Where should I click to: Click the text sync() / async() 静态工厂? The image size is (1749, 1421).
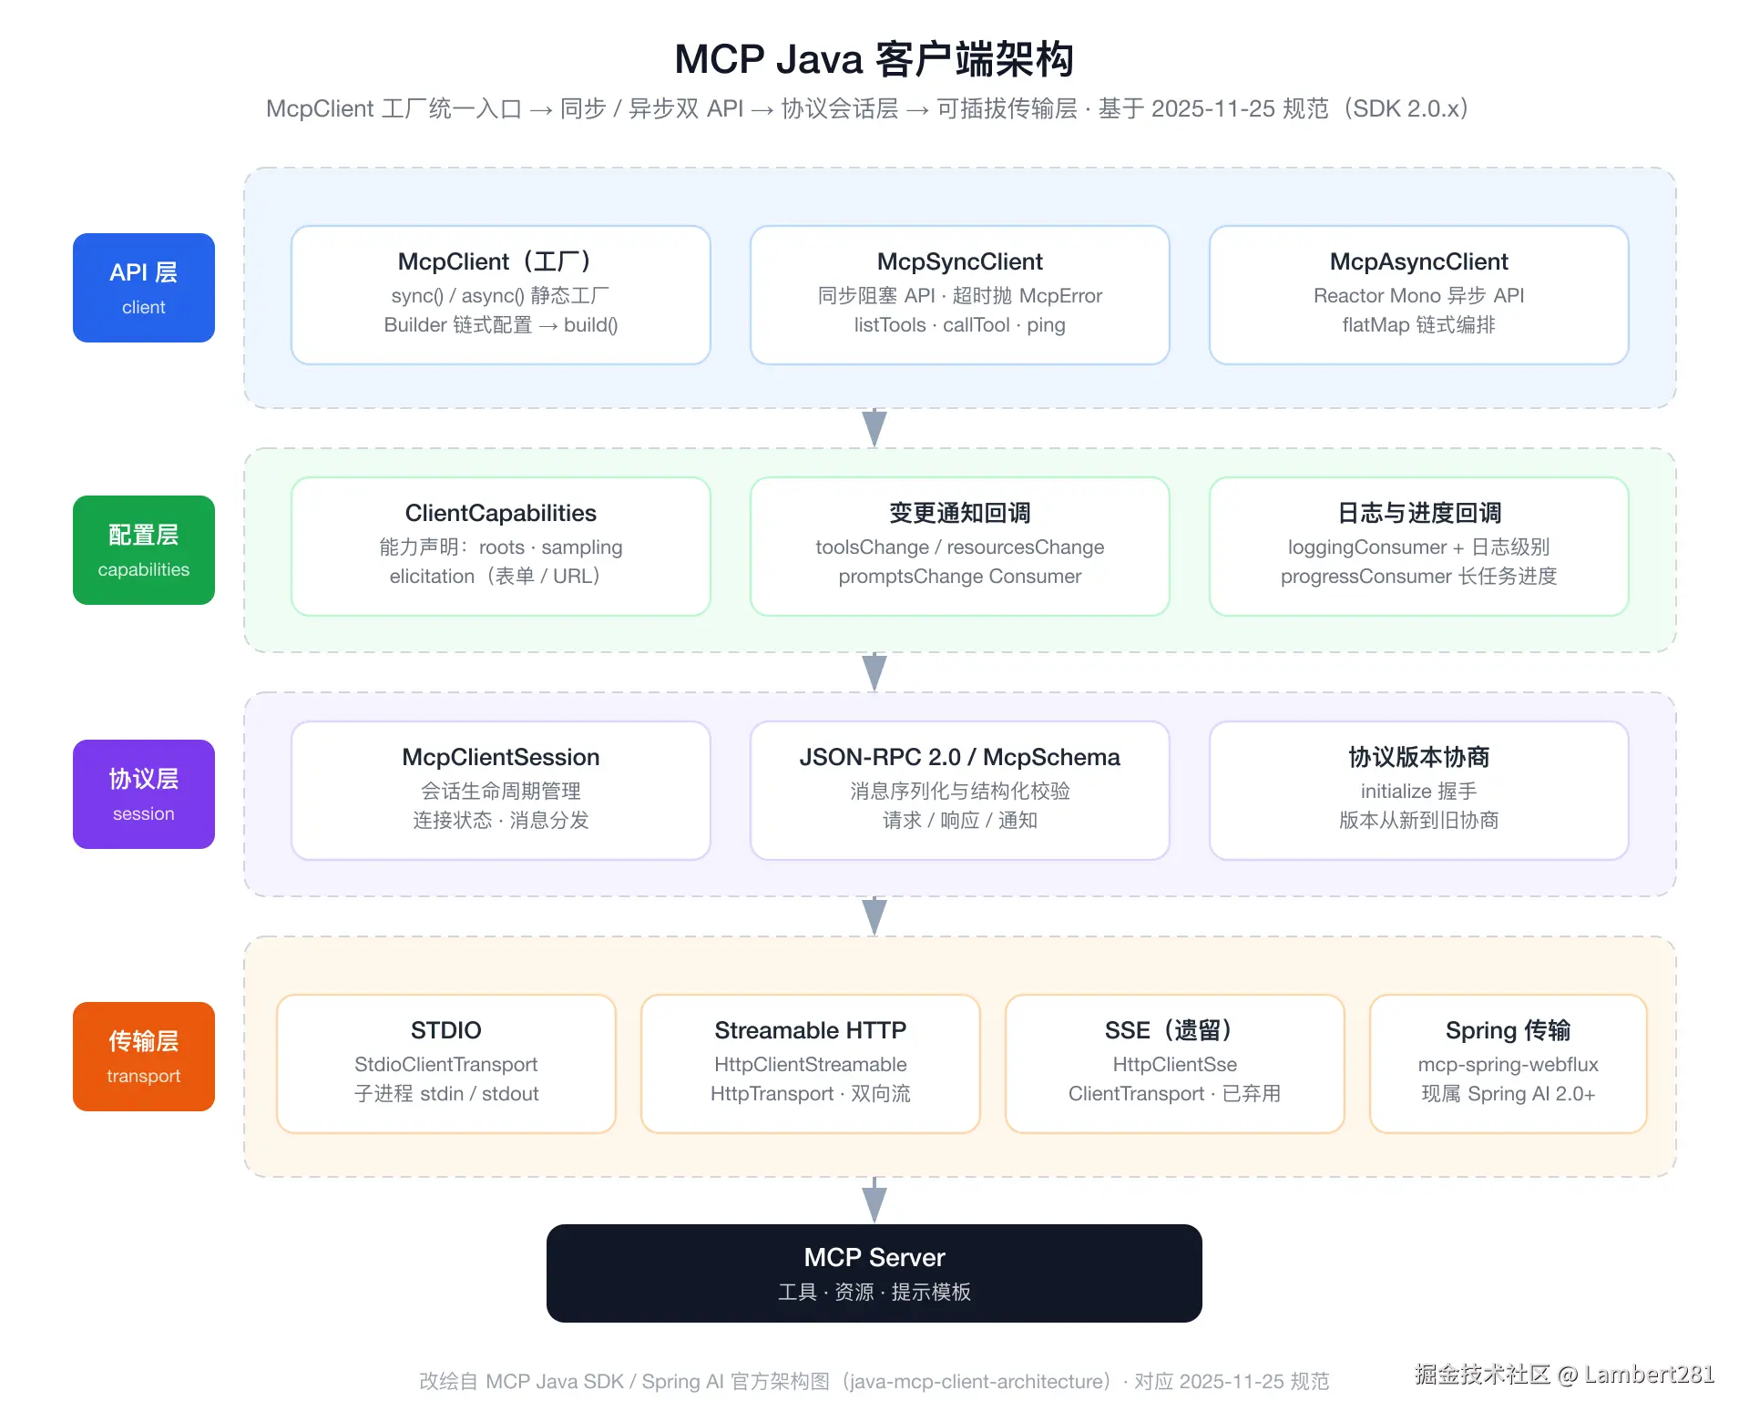tap(501, 296)
